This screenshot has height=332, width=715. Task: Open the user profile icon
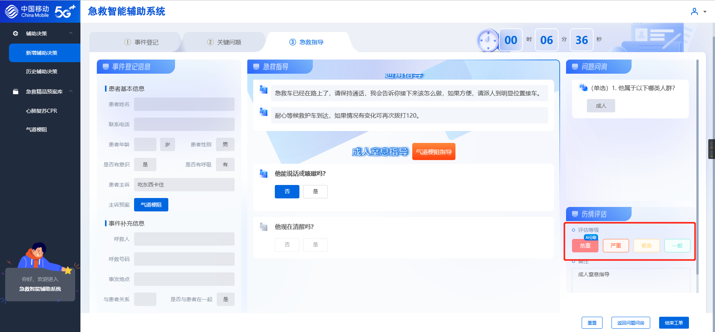point(694,12)
